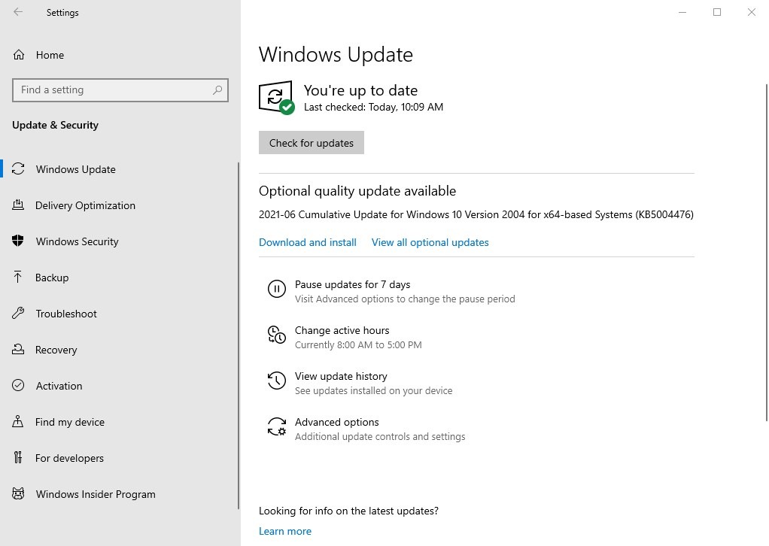Click the up-to-date status icon with green check

click(x=277, y=98)
